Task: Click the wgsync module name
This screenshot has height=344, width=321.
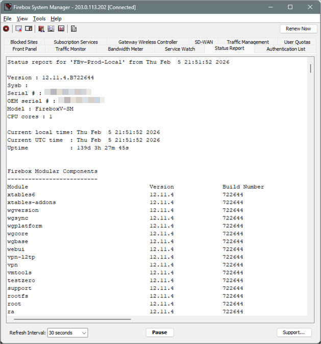Action: point(18,218)
